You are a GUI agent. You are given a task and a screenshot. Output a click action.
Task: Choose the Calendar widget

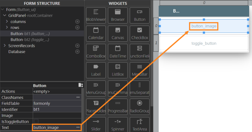(96, 34)
